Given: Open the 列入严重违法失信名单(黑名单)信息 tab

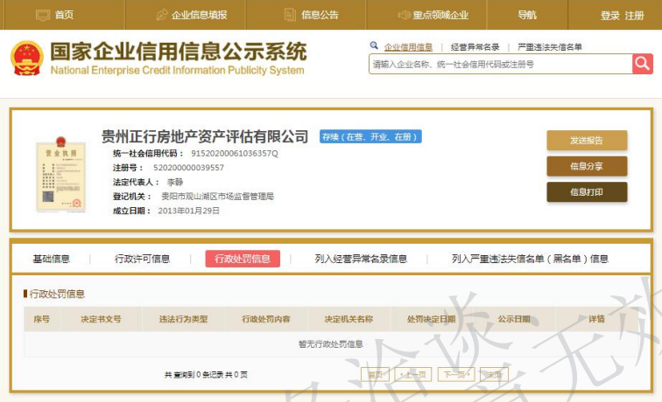Looking at the screenshot, I should [530, 259].
